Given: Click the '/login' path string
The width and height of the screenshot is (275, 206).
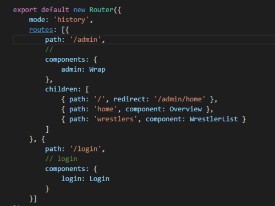Looking at the screenshot, I should pyautogui.click(x=85, y=149).
